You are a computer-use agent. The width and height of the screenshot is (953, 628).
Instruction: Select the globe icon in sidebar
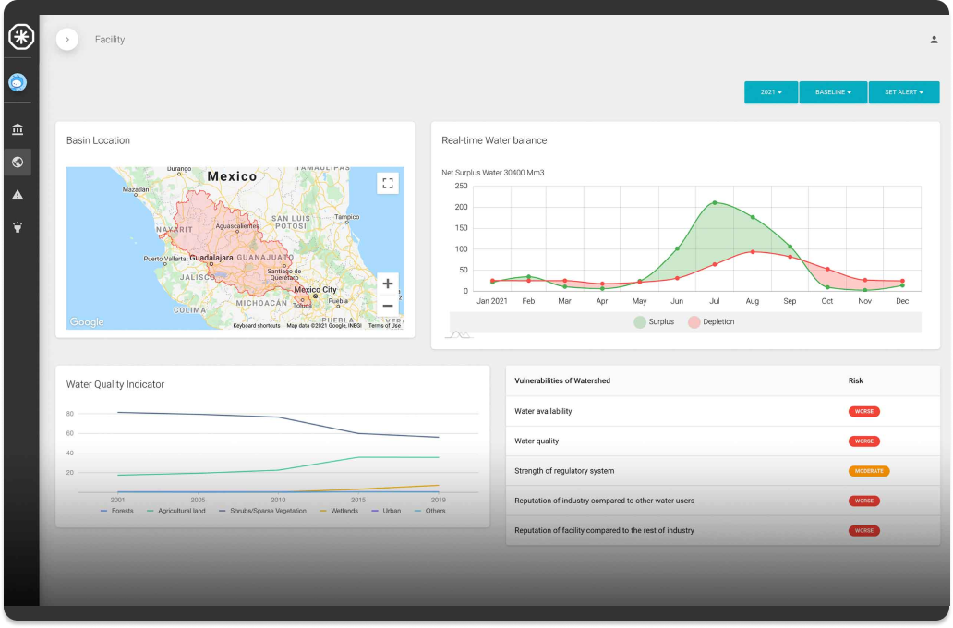tap(18, 163)
